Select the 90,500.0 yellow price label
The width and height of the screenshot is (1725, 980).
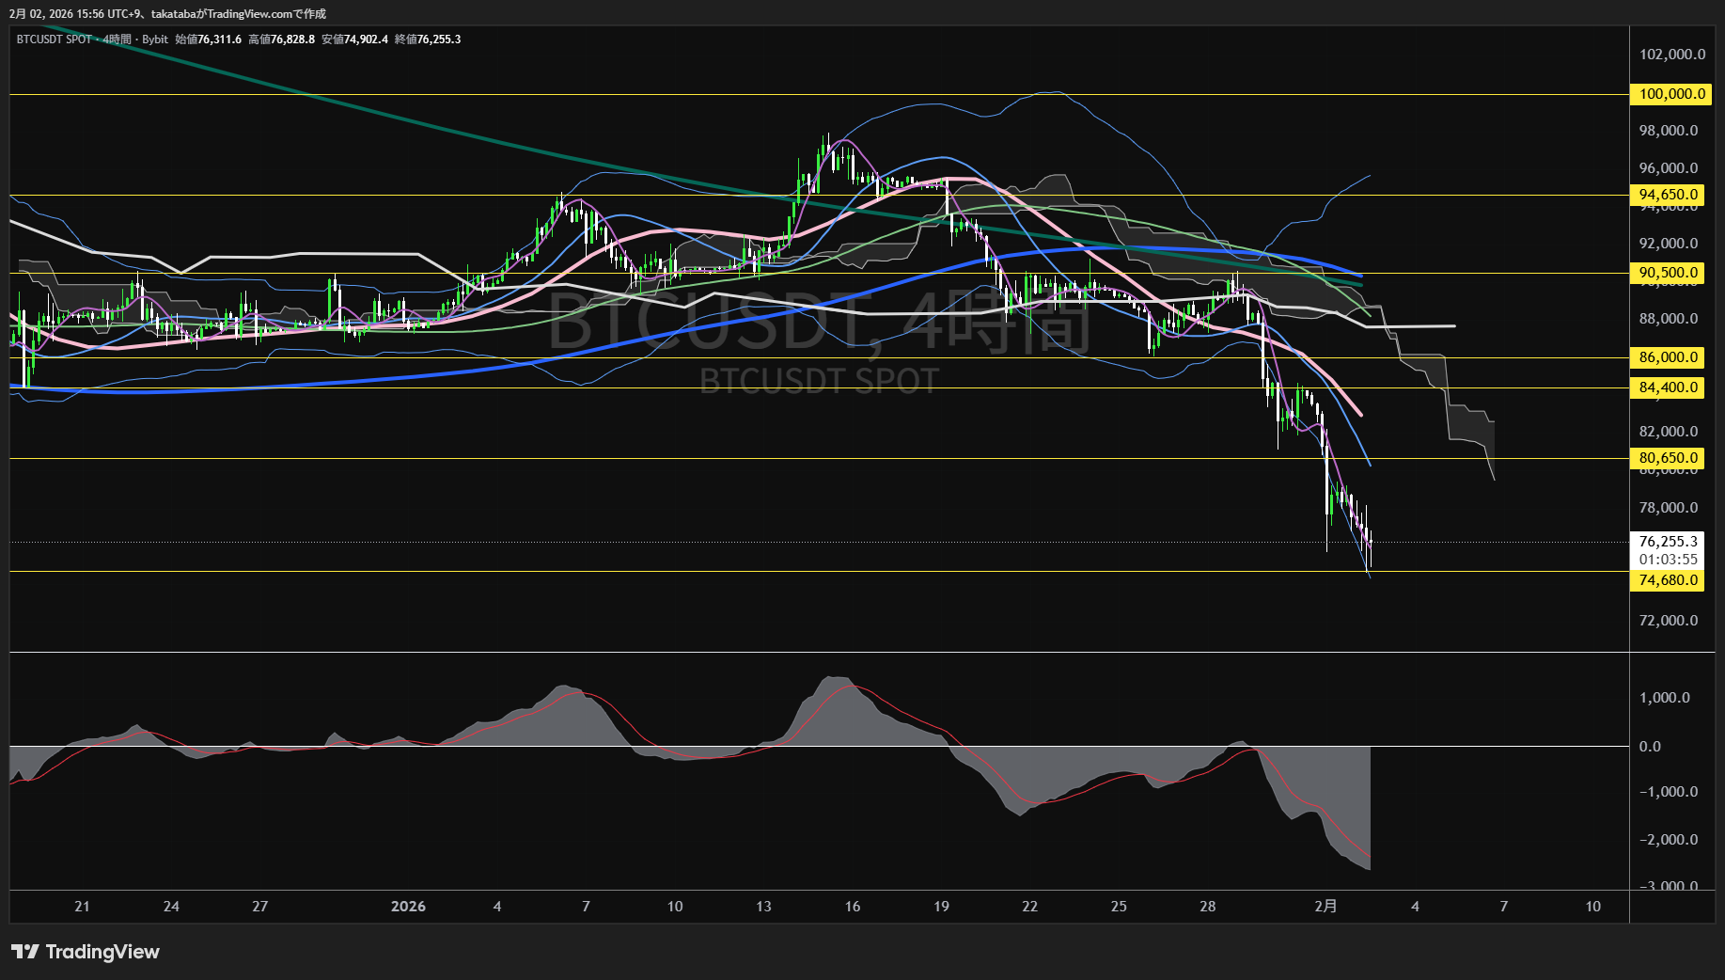tap(1666, 273)
